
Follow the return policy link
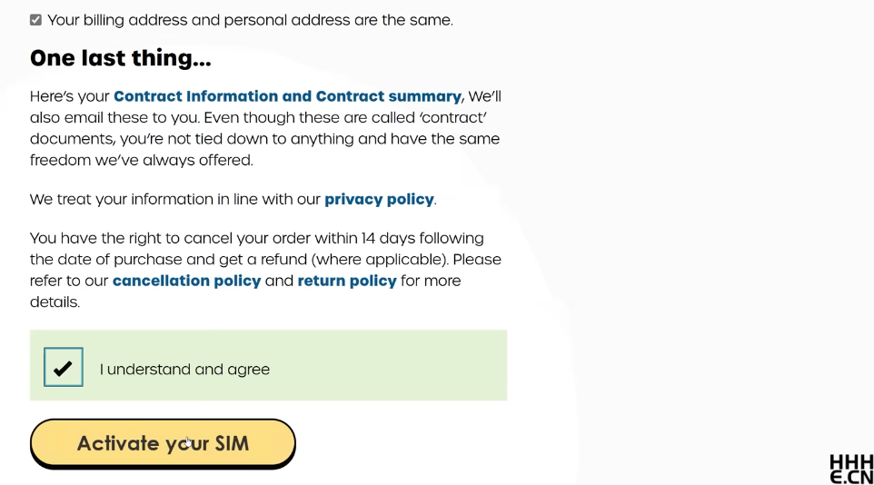(x=347, y=281)
